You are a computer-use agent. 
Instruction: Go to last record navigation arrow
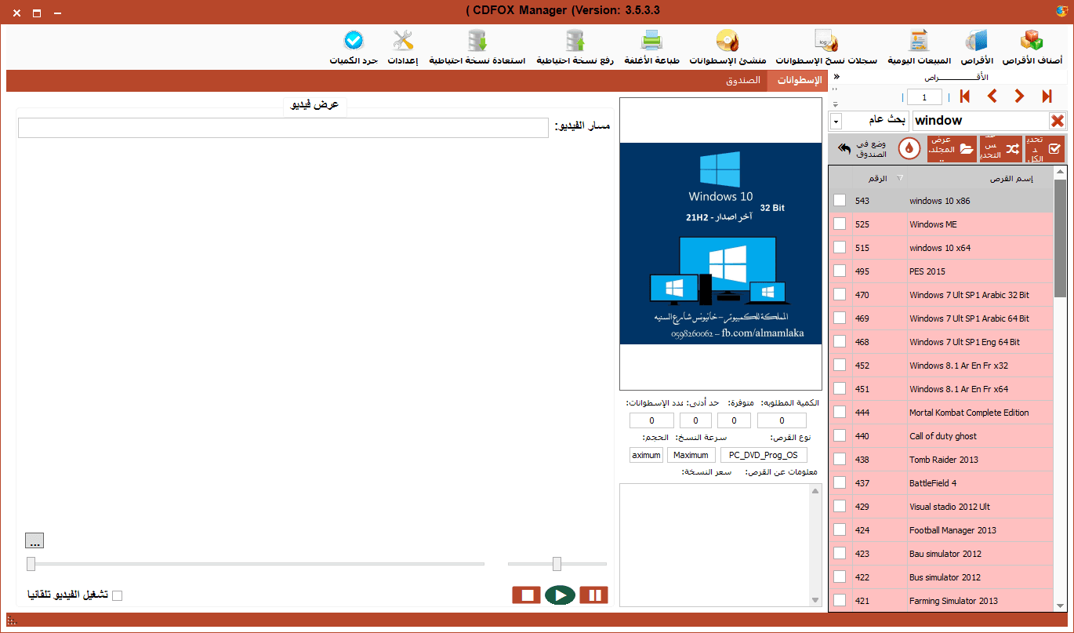pos(1047,96)
